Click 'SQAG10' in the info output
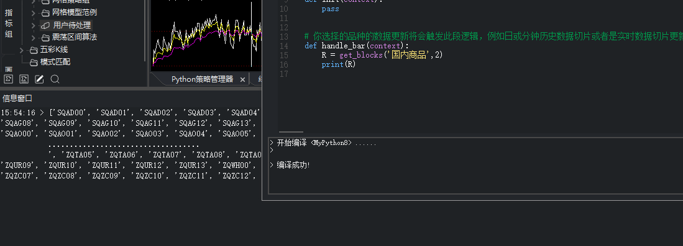This screenshot has height=246, width=683. (x=105, y=123)
